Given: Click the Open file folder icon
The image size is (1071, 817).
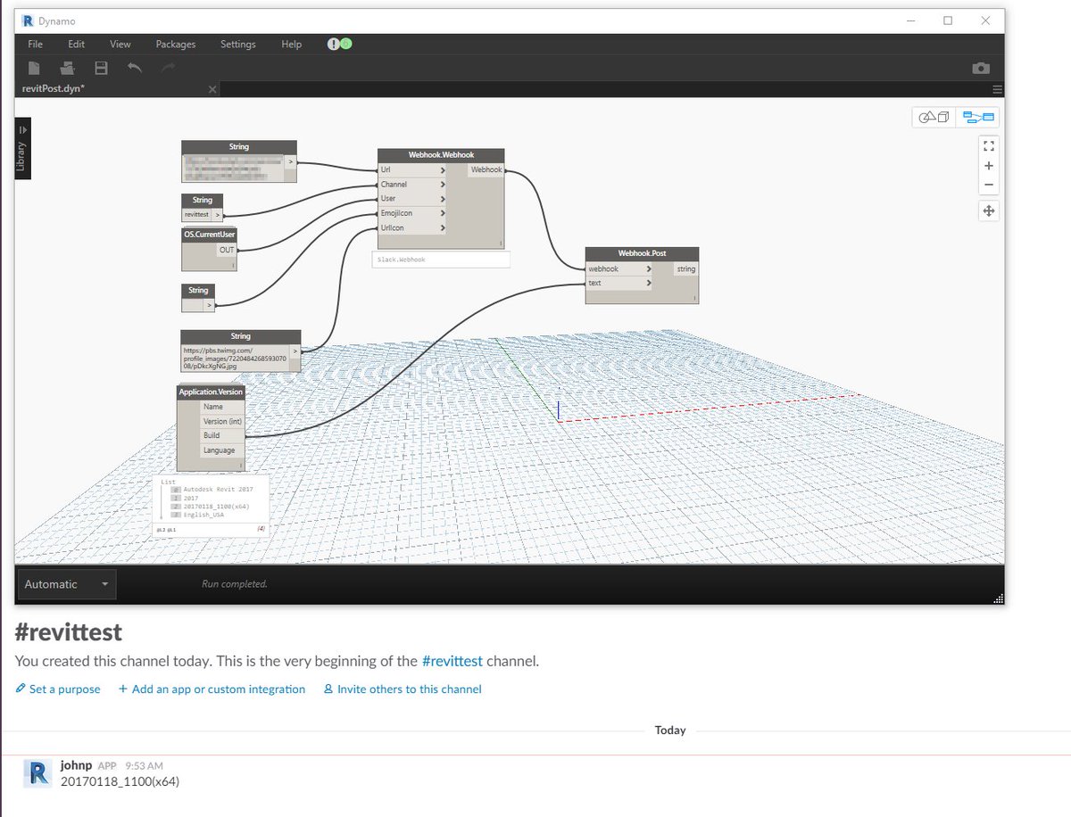Looking at the screenshot, I should 68,69.
